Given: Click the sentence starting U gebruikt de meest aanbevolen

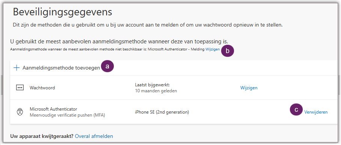Looking at the screenshot, I should (x=119, y=41).
